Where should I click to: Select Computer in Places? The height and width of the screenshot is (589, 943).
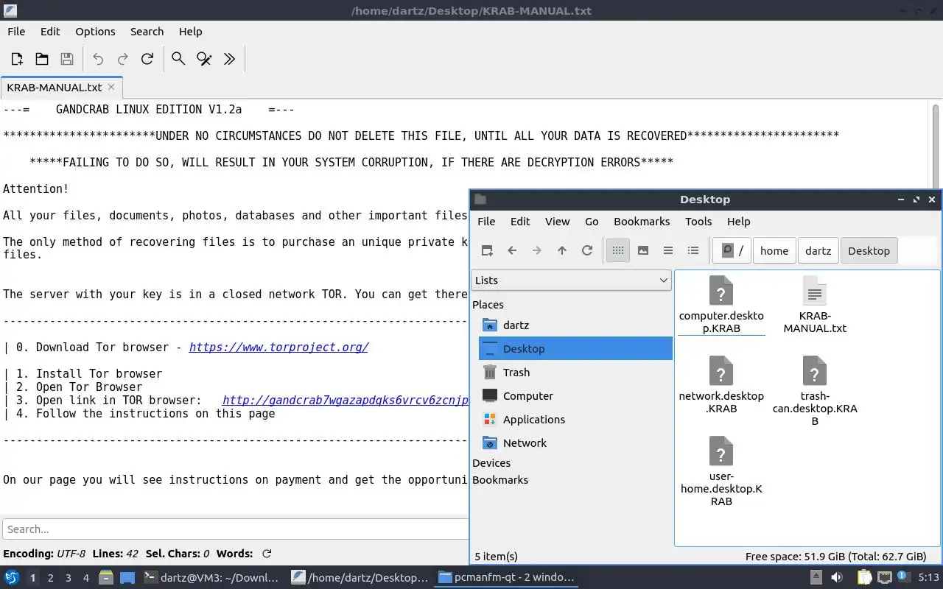(575, 396)
